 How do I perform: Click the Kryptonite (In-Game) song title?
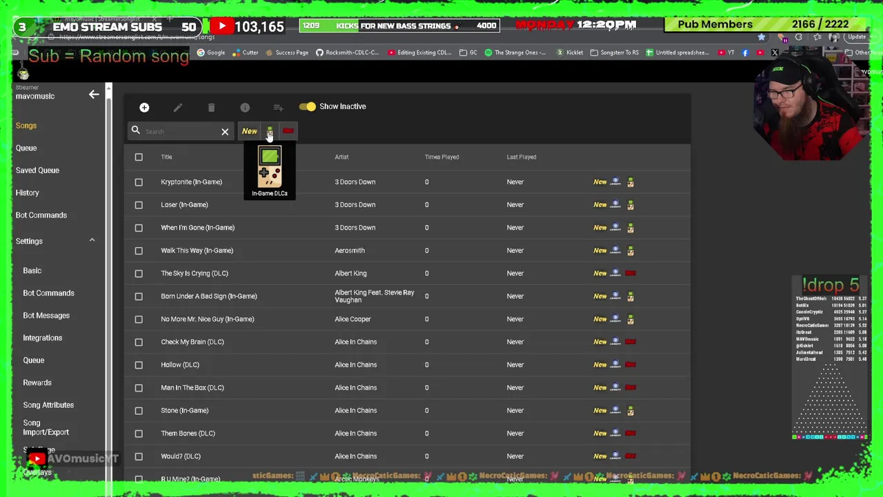[x=191, y=182]
